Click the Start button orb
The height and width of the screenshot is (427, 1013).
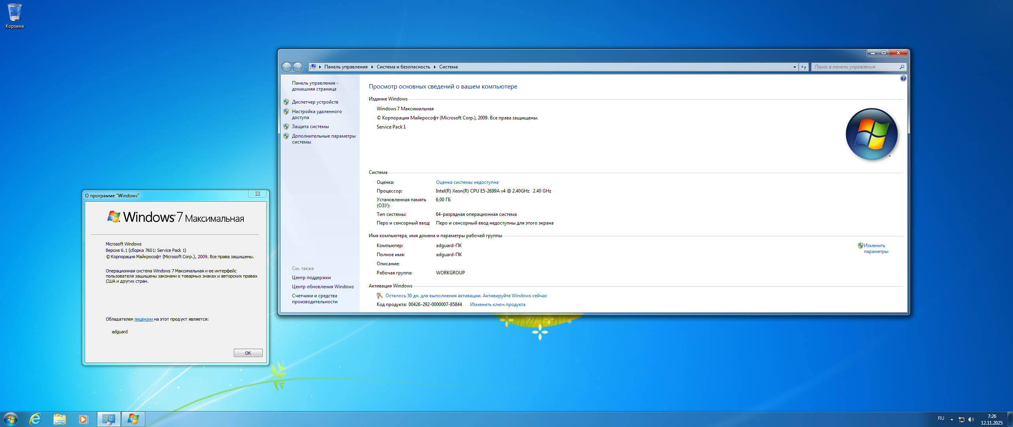pos(11,419)
